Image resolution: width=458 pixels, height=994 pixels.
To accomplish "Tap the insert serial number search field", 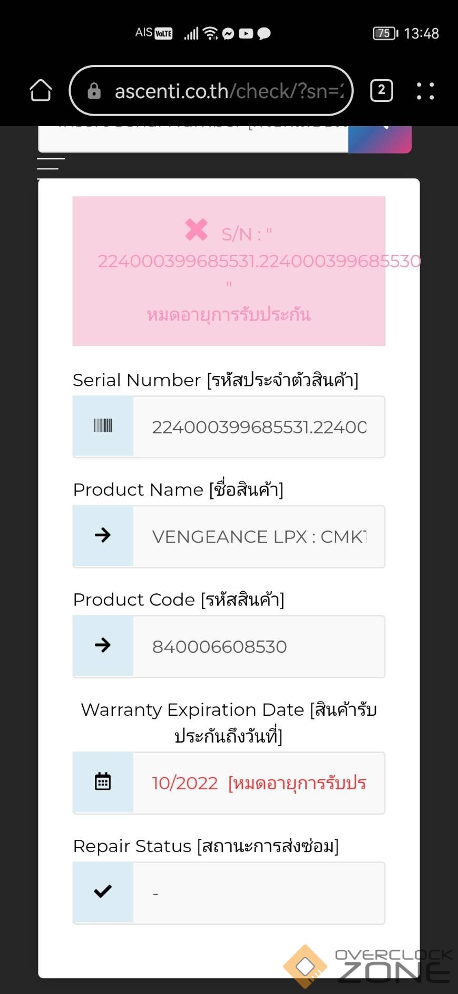I will 193,138.
